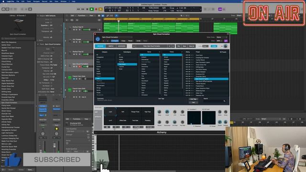
Task: Solo the Perfect Pad 01 track
Action: tap(76, 30)
